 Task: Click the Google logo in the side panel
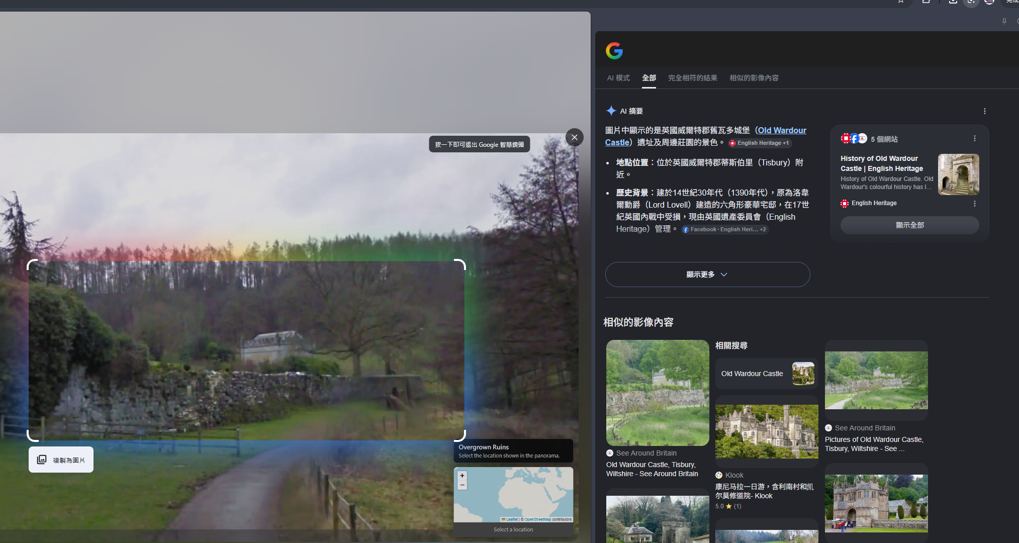click(614, 51)
